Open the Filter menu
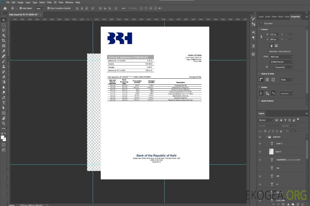This screenshot has width=310, height=206. click(x=49, y=2)
